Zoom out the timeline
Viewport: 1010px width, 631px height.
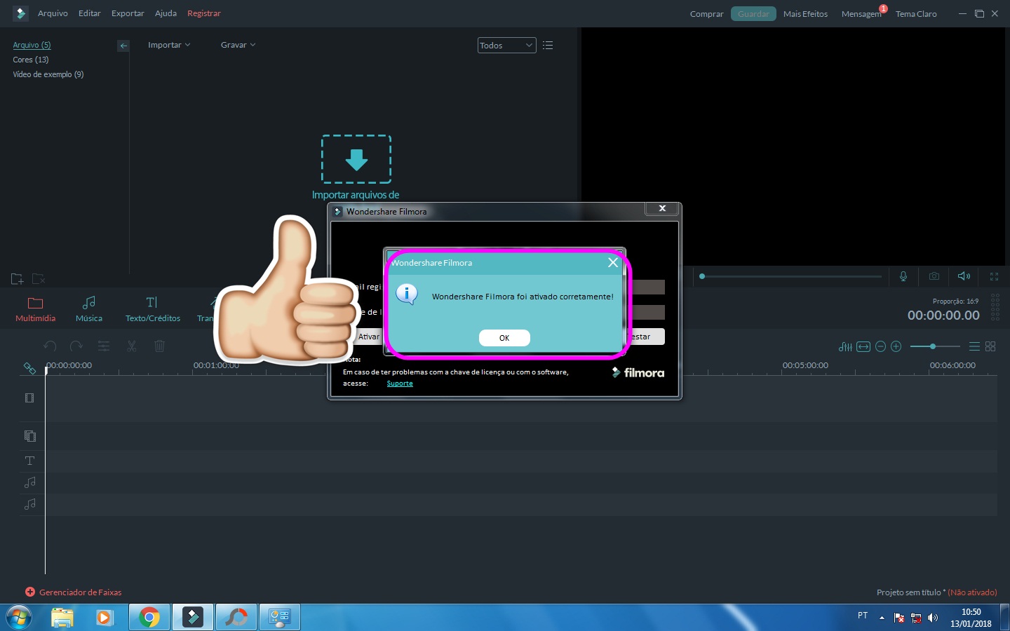tap(880, 346)
